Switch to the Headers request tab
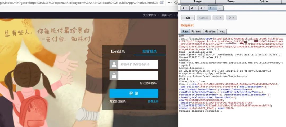The height and width of the screenshot is (127, 286). pos(210,31)
